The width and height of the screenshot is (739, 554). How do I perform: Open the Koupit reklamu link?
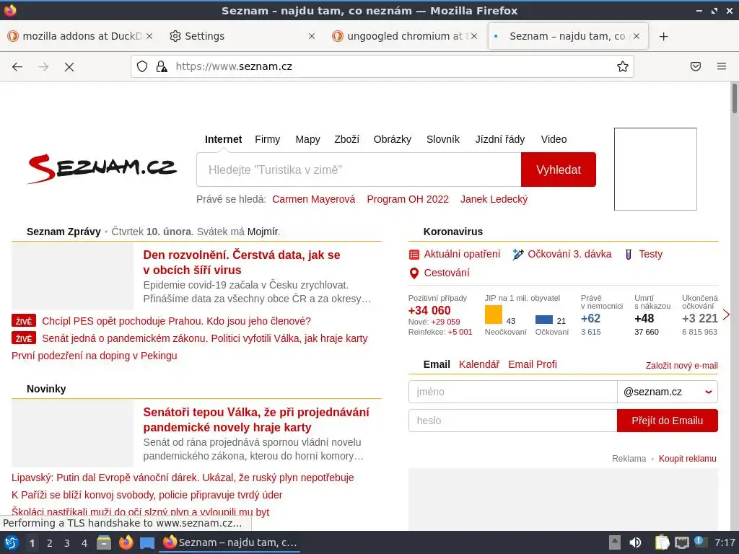coord(687,459)
